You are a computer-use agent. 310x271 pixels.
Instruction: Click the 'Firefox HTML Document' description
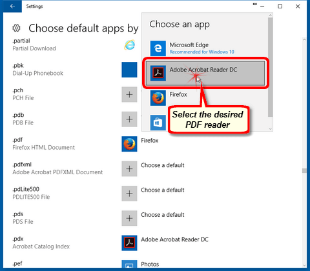pyautogui.click(x=43, y=147)
